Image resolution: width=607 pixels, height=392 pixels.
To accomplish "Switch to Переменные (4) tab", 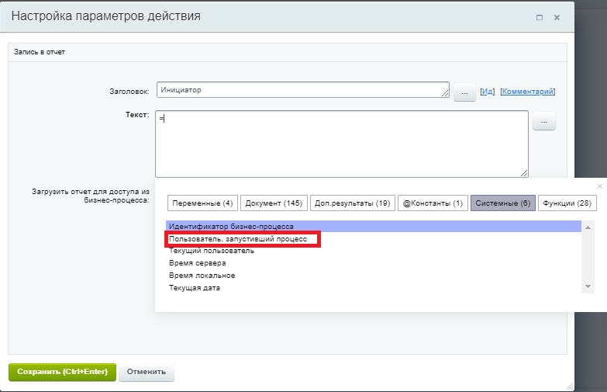I will pos(202,203).
